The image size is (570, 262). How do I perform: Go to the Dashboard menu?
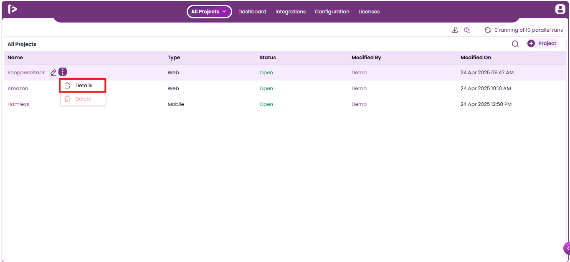tap(252, 12)
